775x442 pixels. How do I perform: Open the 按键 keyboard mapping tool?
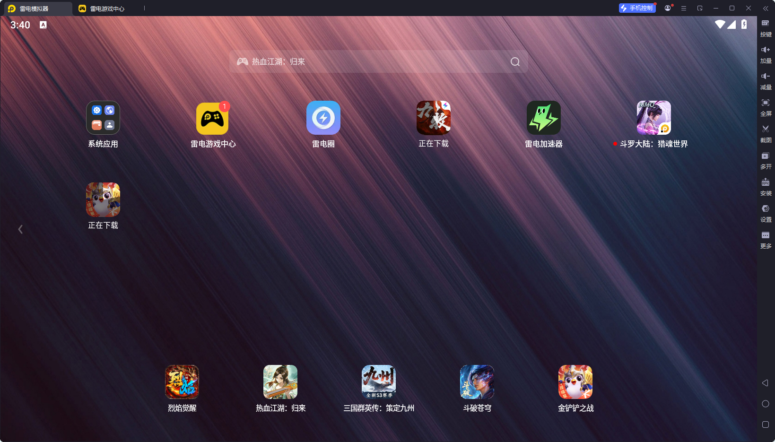(x=766, y=28)
